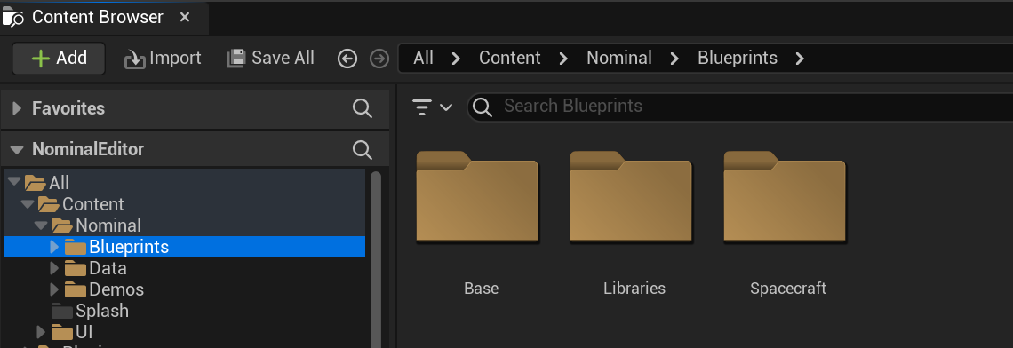The width and height of the screenshot is (1013, 348).
Task: Expand the UI tree node
Action: (x=41, y=332)
